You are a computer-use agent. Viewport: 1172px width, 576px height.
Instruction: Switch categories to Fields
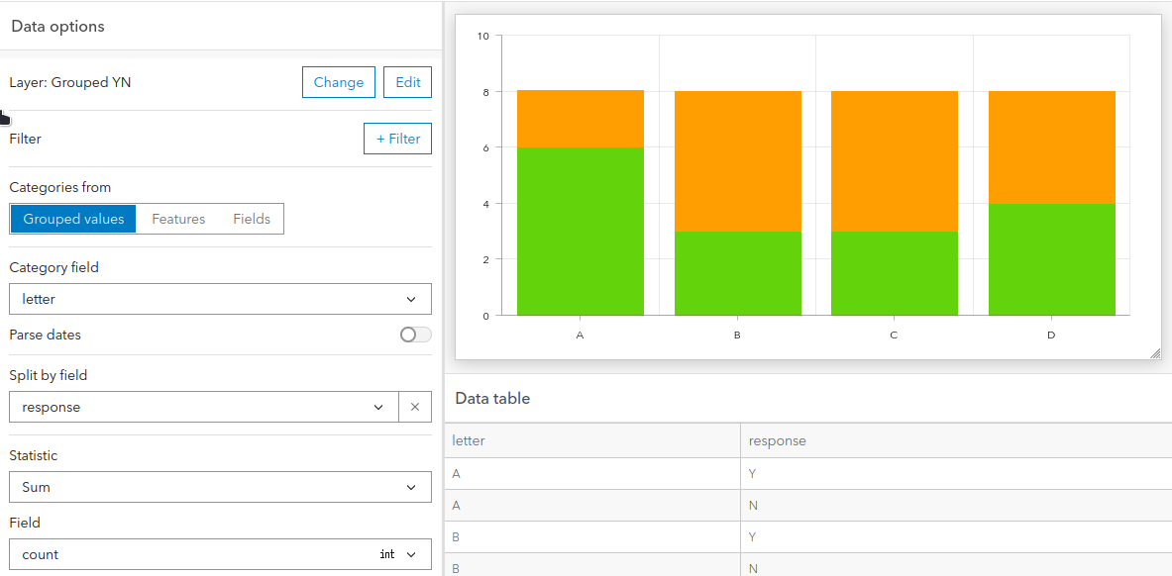click(x=252, y=219)
